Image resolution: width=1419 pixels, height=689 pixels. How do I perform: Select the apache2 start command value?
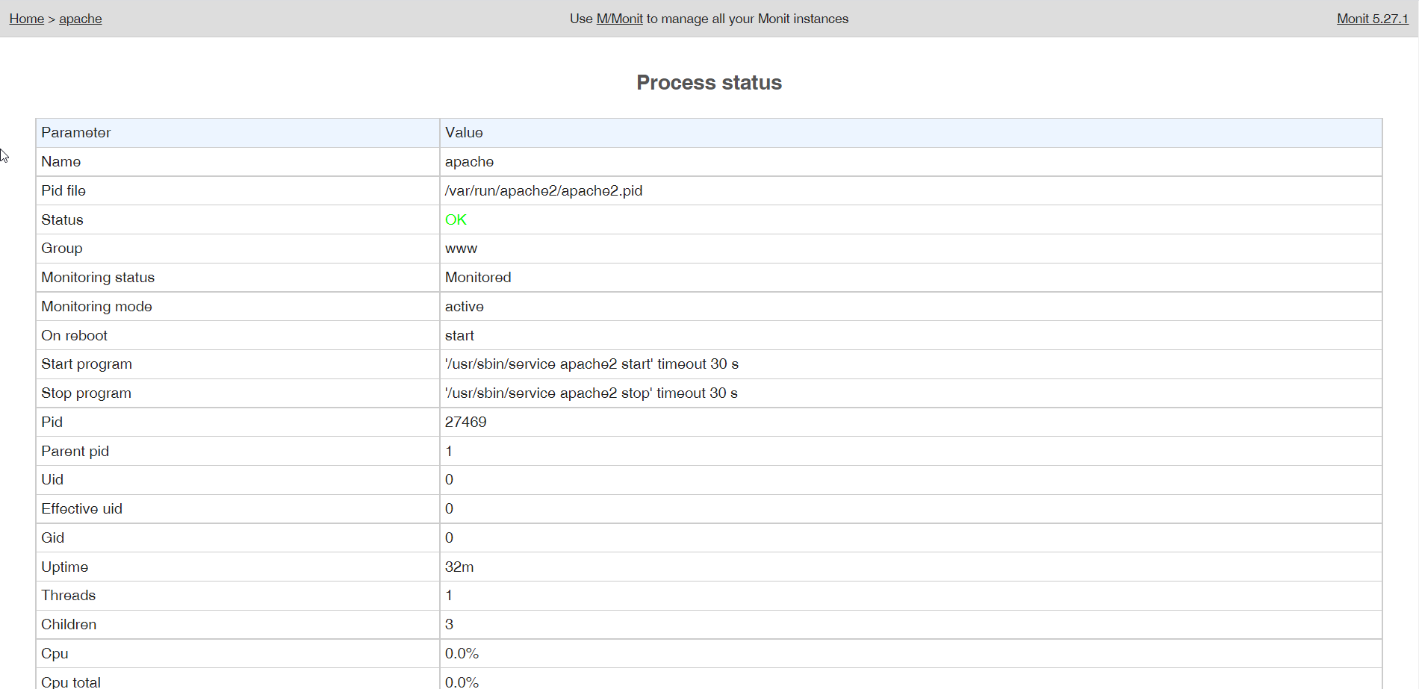591,364
